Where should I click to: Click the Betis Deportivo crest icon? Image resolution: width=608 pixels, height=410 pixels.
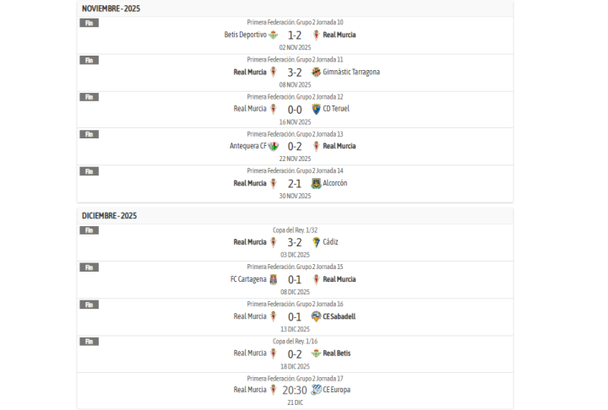[x=273, y=35]
